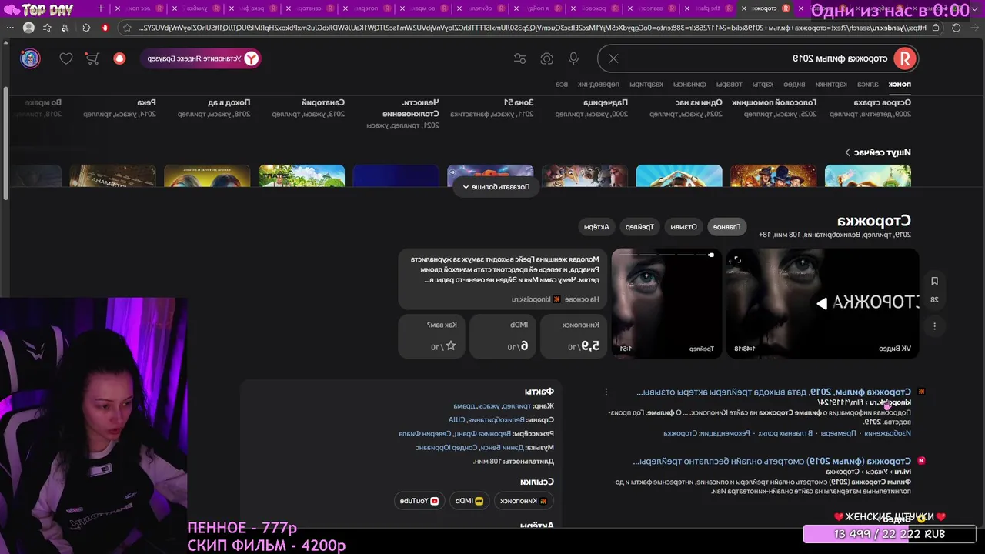Select the Отзывы chip on film card
The image size is (985, 554).
(x=683, y=226)
